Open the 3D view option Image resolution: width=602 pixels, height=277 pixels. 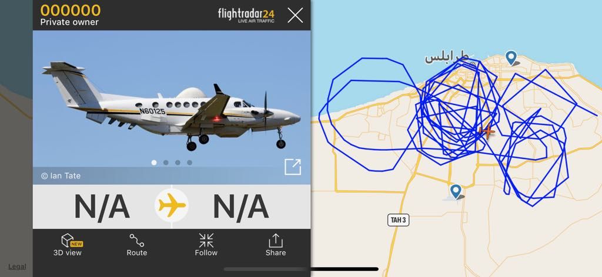click(68, 245)
